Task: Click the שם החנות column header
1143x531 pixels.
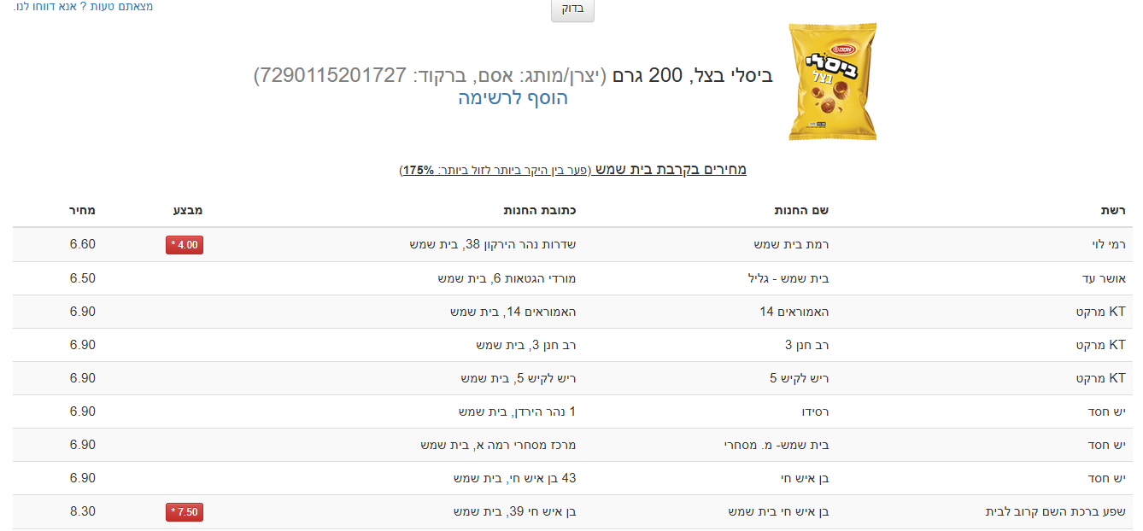Action: pyautogui.click(x=801, y=210)
